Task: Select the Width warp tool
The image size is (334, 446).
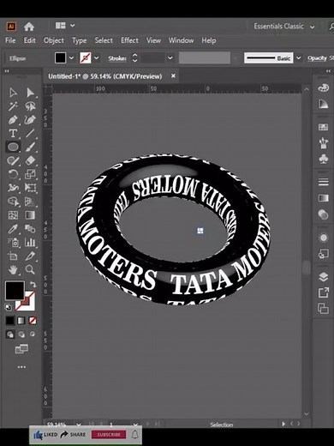Action: [13, 188]
